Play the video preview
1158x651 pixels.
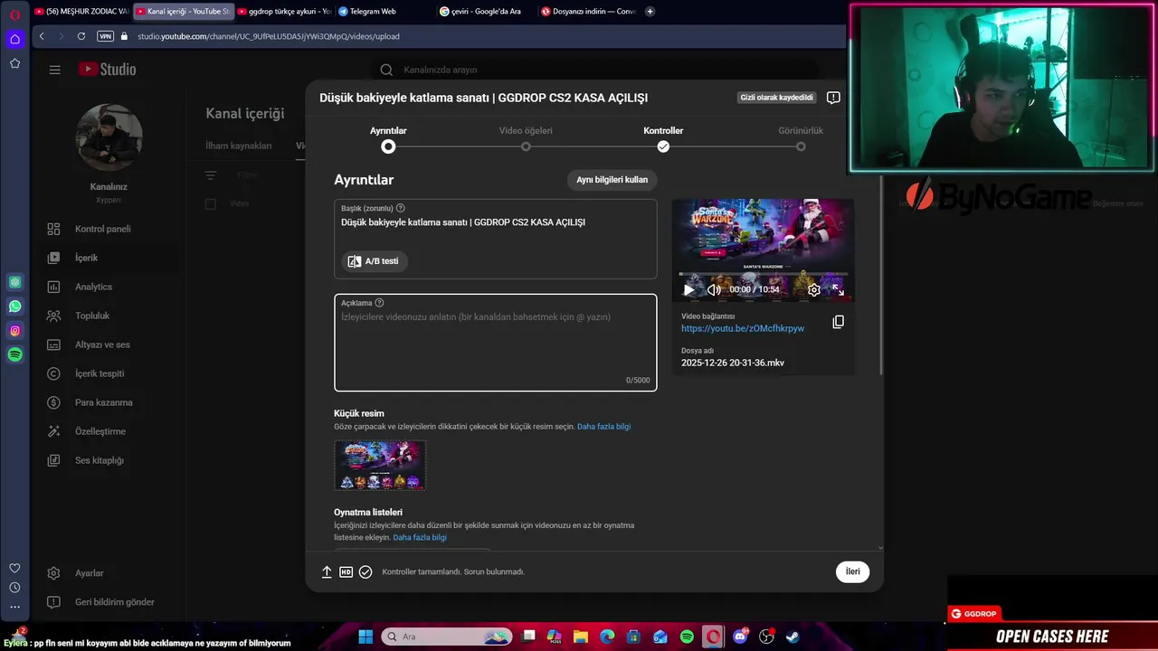(688, 290)
